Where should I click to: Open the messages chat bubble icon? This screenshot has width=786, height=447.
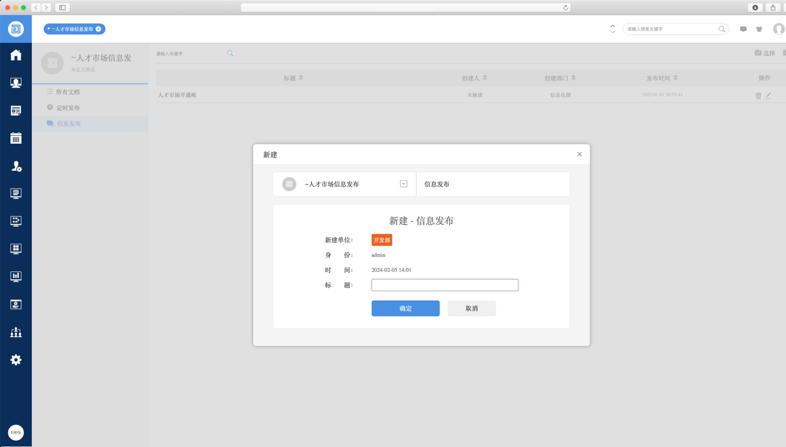tap(743, 29)
